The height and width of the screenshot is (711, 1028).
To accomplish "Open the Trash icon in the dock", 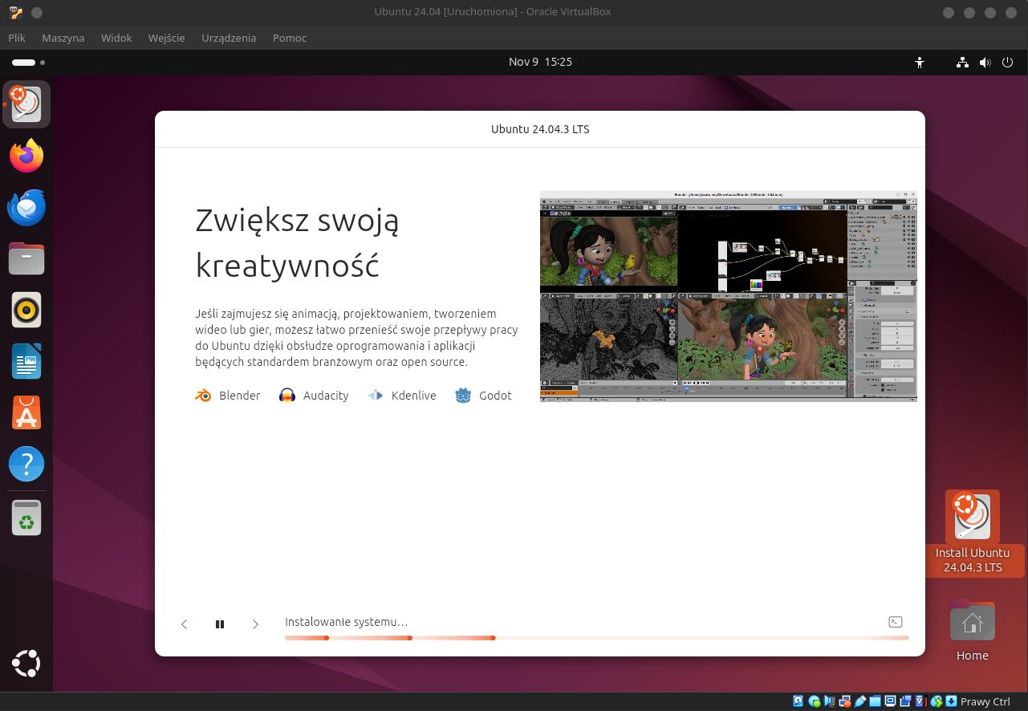I will coord(26,518).
